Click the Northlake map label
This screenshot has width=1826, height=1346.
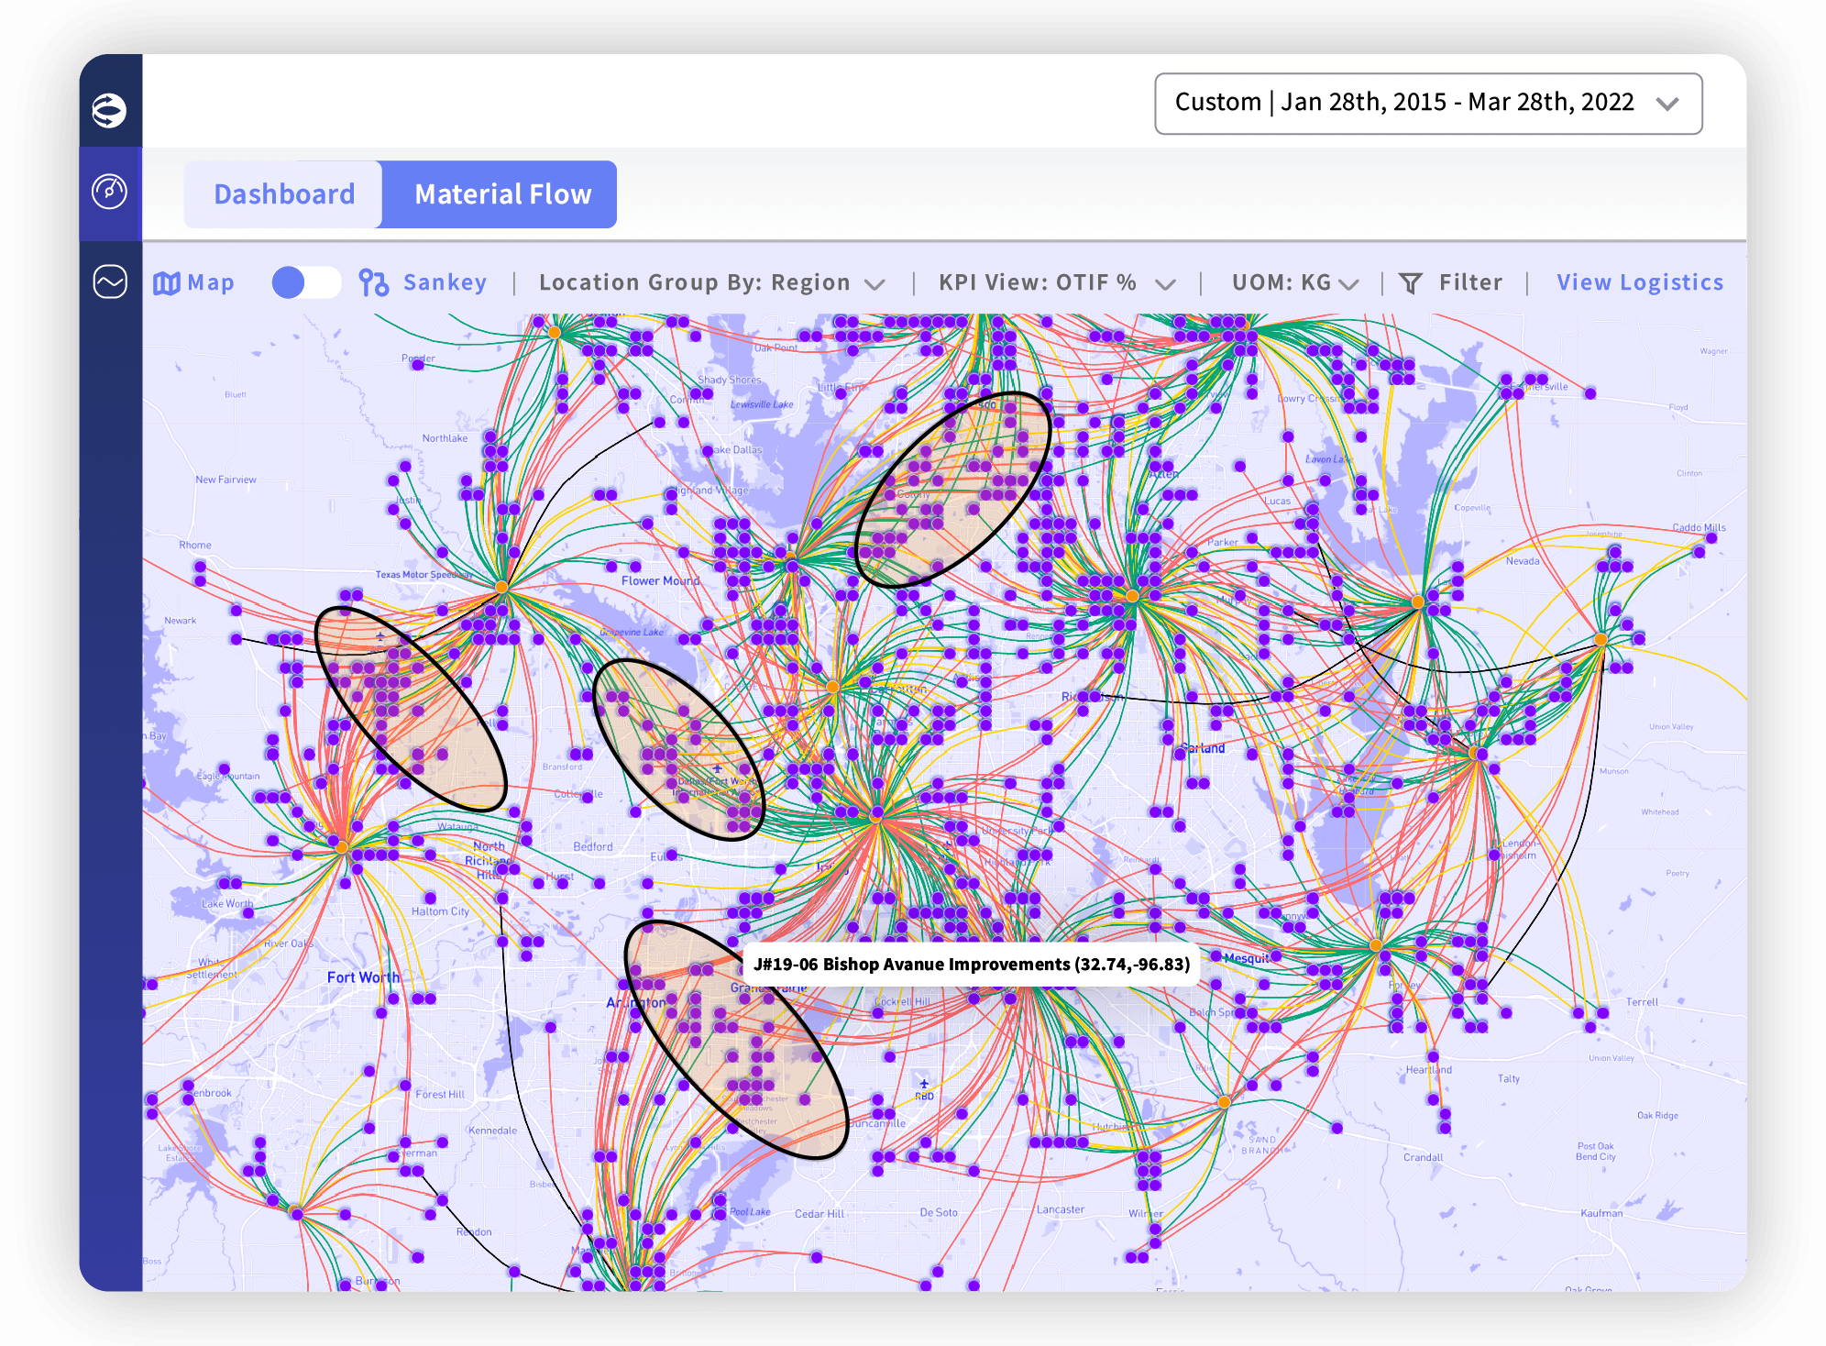445,438
